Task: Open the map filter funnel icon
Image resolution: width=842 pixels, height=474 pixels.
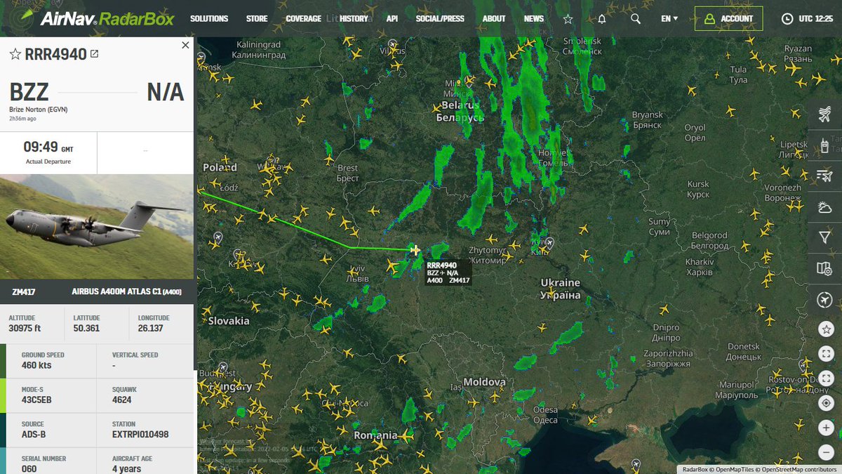Action: click(x=825, y=237)
